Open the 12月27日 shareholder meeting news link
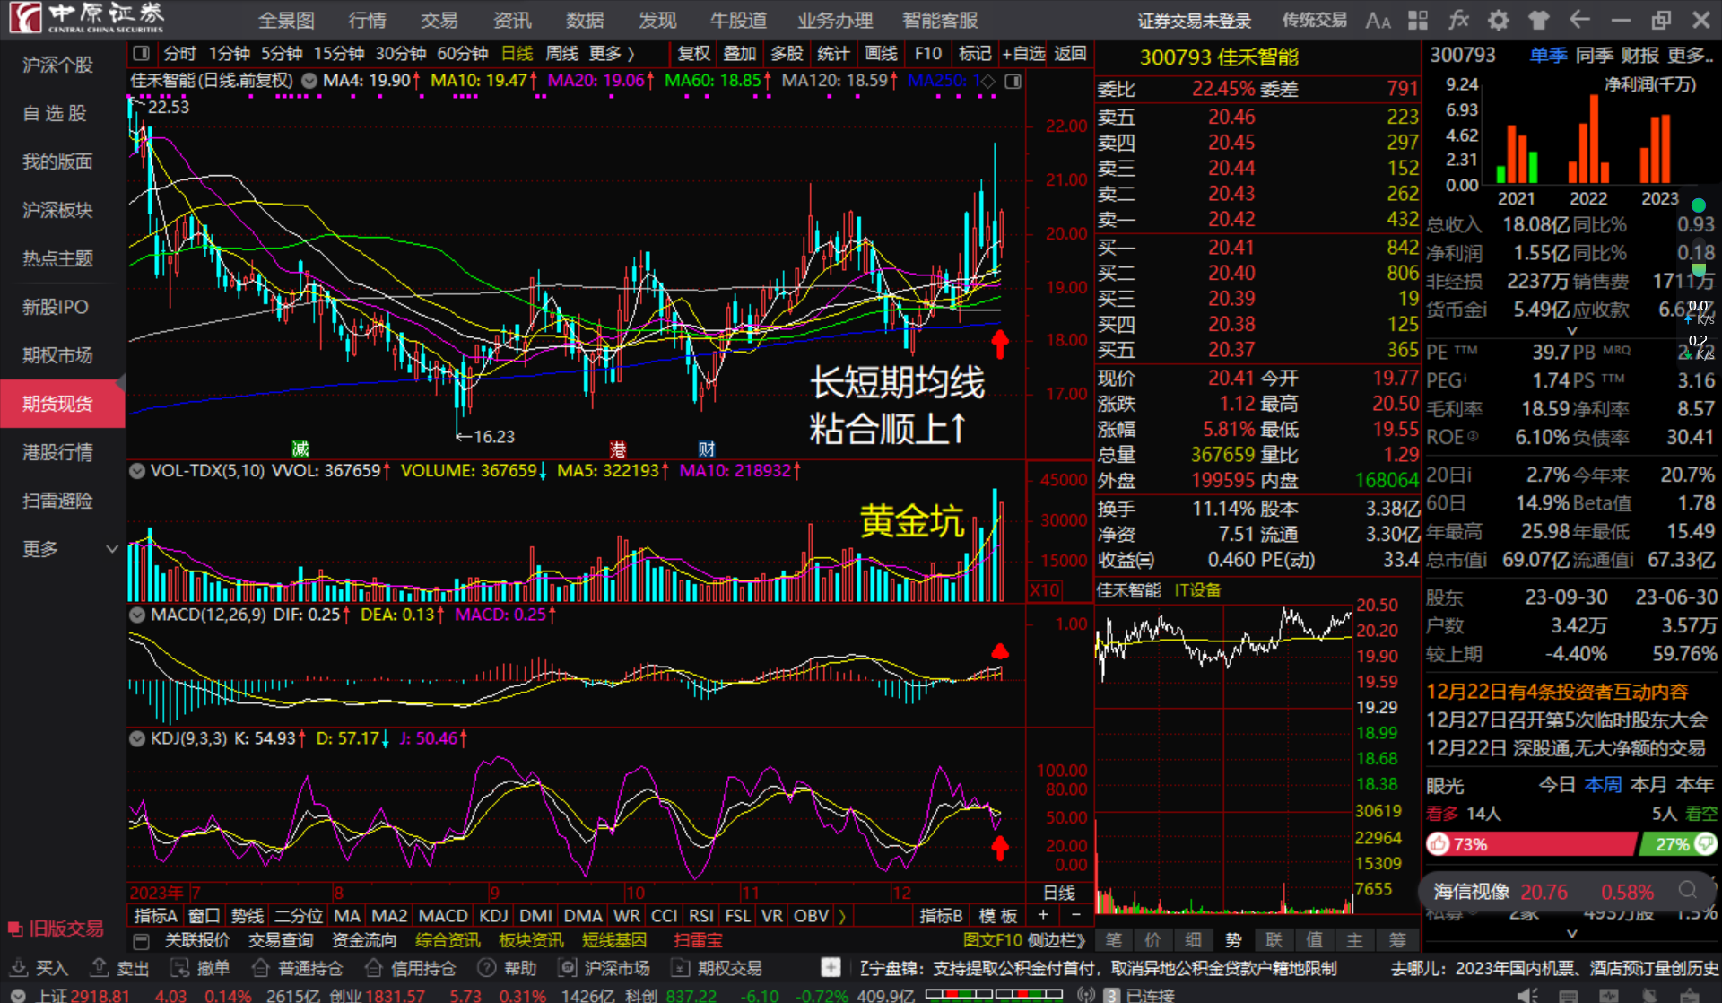This screenshot has width=1722, height=1003. click(x=1566, y=720)
